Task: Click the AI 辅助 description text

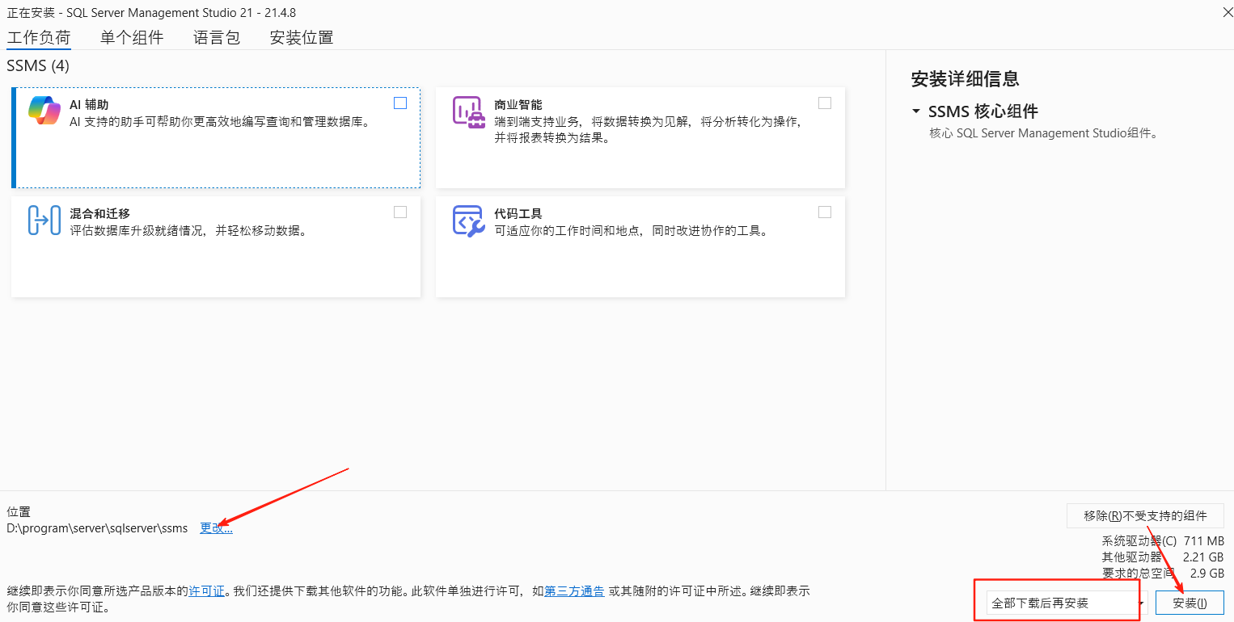Action: 220,121
